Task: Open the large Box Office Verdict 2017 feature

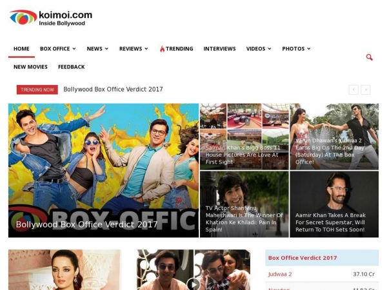Action: 103,170
